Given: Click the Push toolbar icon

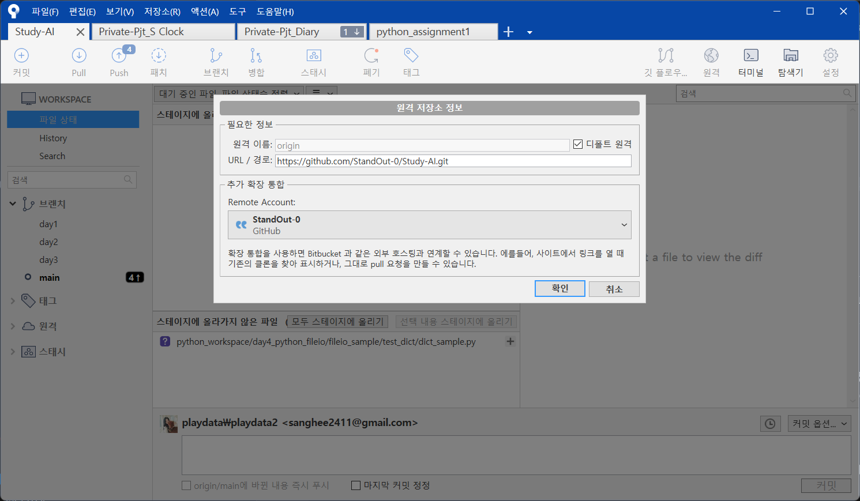Looking at the screenshot, I should (x=119, y=62).
